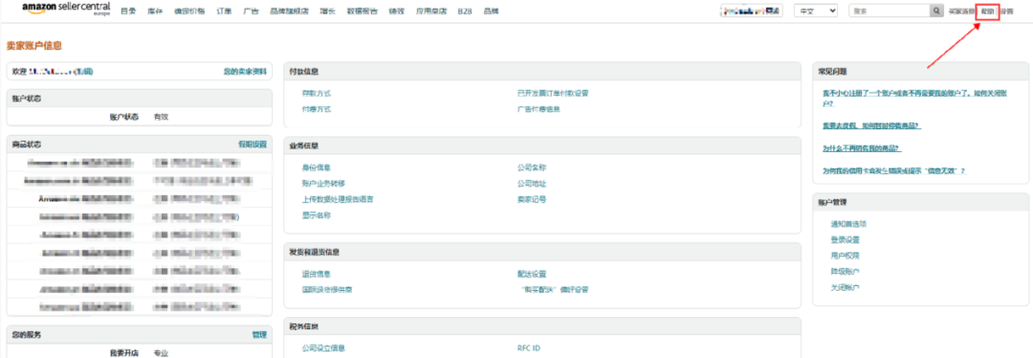This screenshot has width=1033, height=358.
Task: Open the 品牌 menu
Action: click(x=491, y=11)
